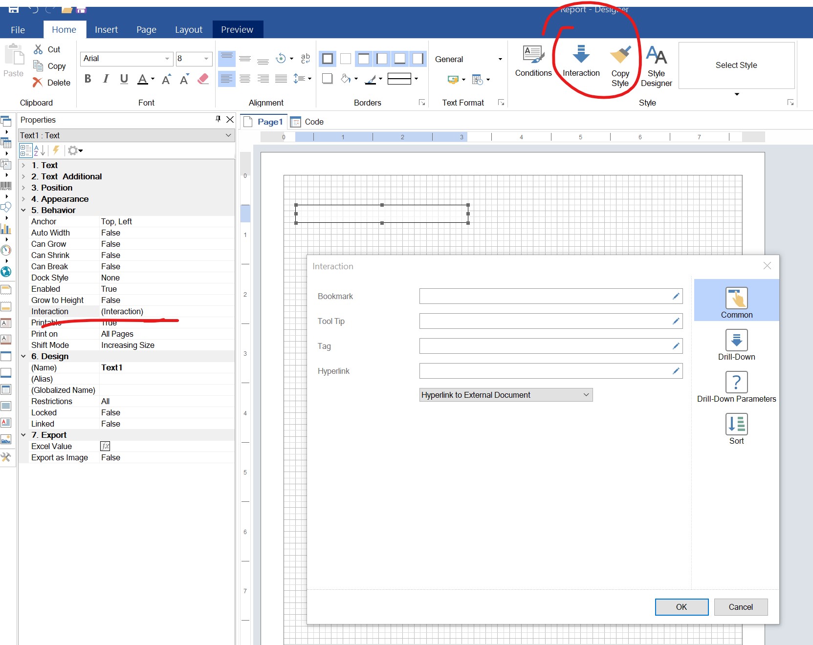This screenshot has width=813, height=645.
Task: Expand the Select Style gallery arrow
Action: 737,94
